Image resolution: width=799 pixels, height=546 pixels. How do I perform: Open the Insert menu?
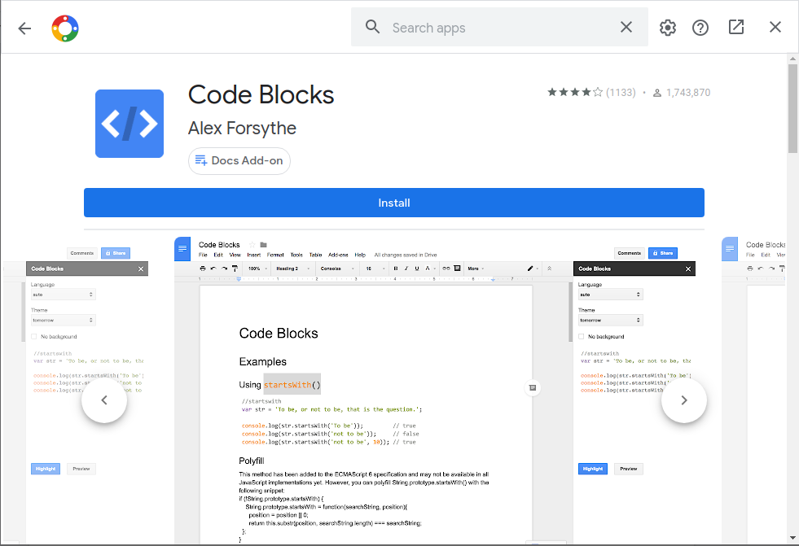pos(254,255)
